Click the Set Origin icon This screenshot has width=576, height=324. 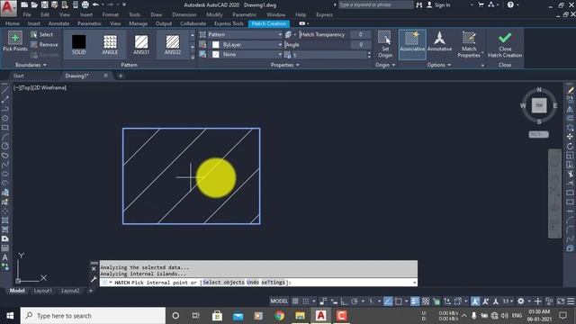(x=384, y=38)
